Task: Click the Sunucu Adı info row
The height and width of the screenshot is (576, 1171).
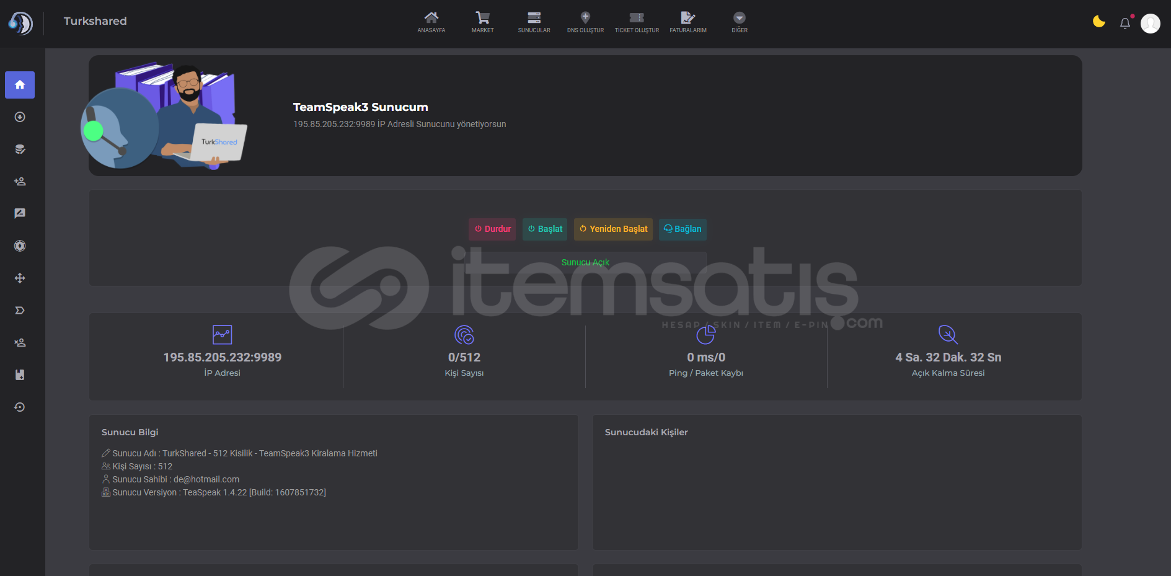Action: pos(239,453)
